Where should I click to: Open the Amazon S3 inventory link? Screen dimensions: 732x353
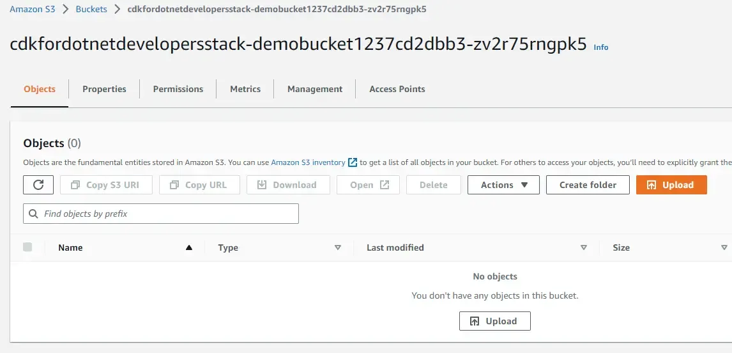[308, 162]
